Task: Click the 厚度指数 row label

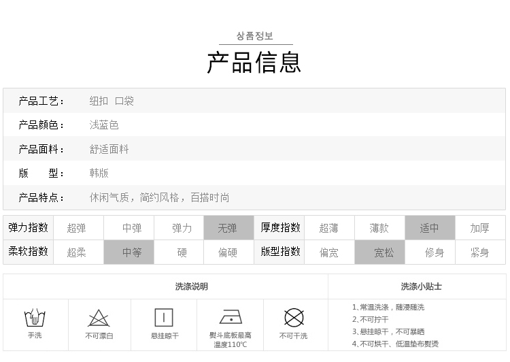Action: click(x=280, y=228)
